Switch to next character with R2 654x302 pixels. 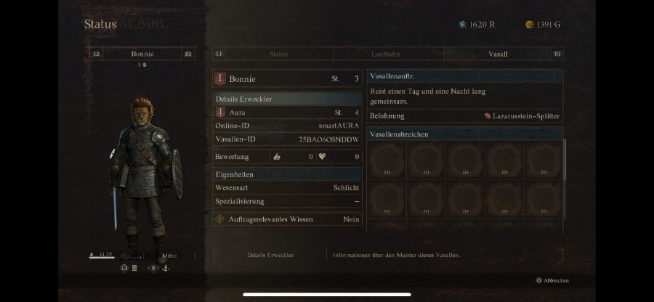[188, 54]
